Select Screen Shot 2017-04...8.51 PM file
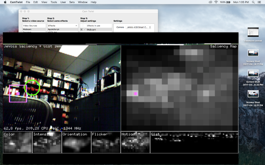The height and width of the screenshot is (165, 265). [253, 98]
